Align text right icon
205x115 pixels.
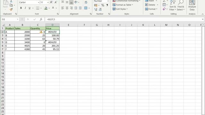tap(71, 8)
